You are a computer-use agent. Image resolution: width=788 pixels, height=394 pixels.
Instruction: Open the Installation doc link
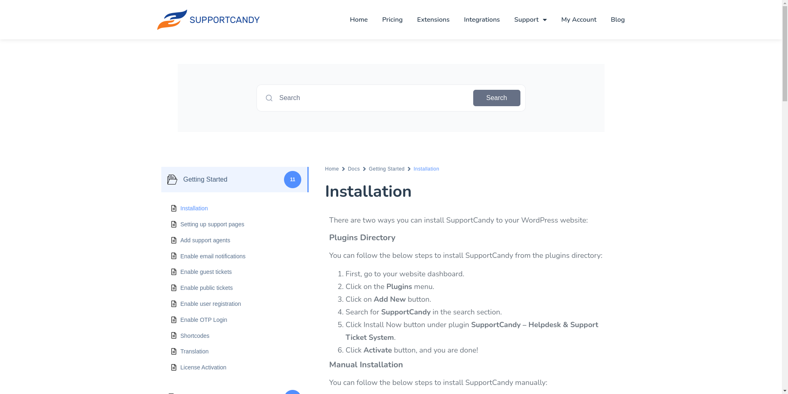pos(194,208)
